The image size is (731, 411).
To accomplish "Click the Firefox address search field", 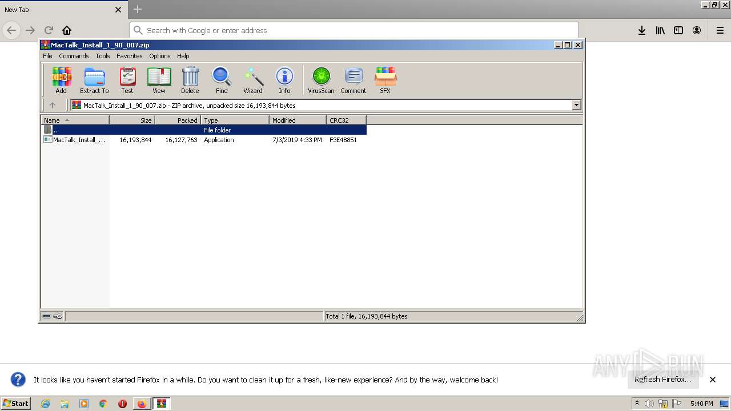I will click(x=354, y=30).
